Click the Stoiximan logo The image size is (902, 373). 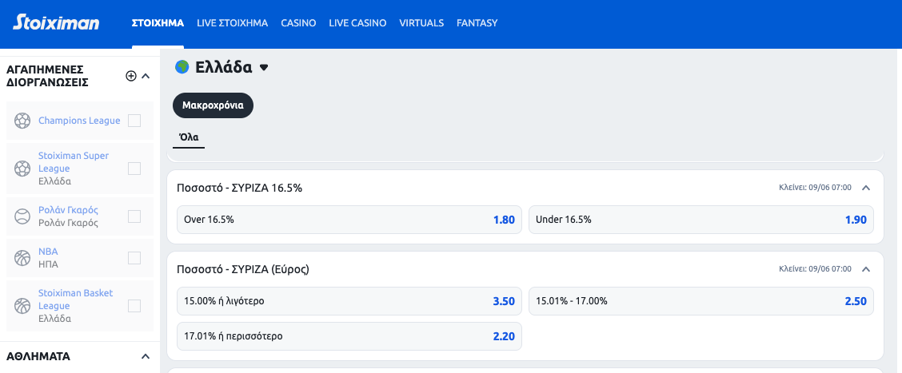pos(56,22)
